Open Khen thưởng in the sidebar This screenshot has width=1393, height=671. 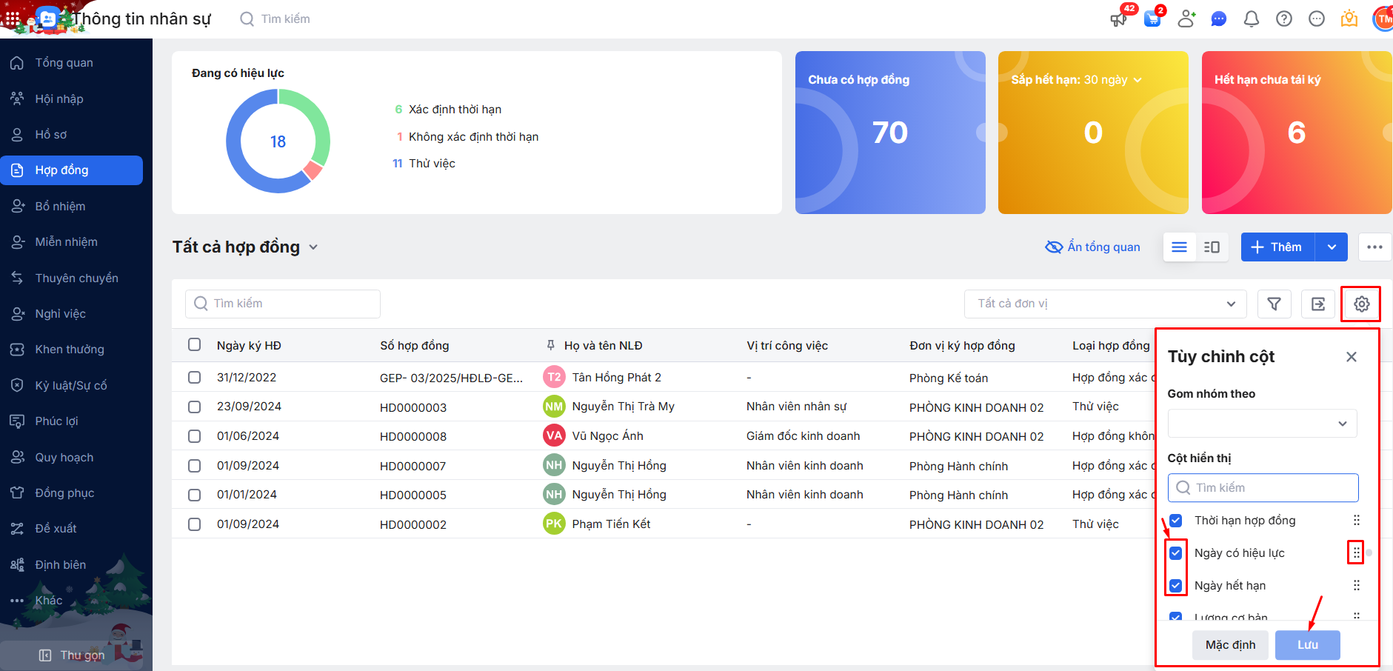[70, 349]
